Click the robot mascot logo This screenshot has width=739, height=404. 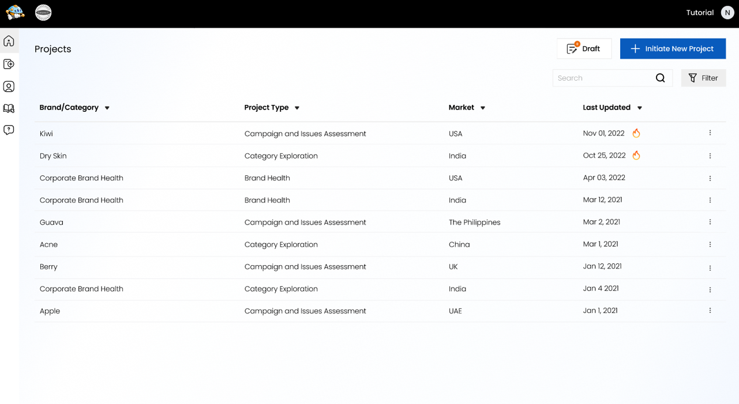15,13
